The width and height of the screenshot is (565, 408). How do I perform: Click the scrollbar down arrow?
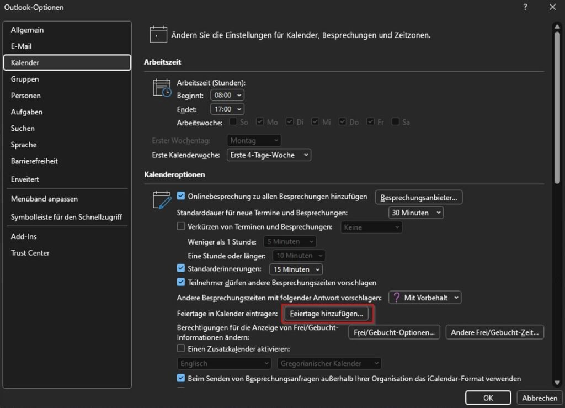557,383
